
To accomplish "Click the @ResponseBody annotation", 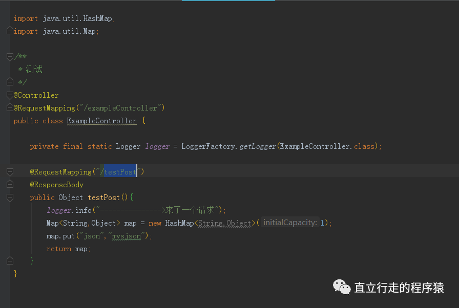I will [57, 185].
